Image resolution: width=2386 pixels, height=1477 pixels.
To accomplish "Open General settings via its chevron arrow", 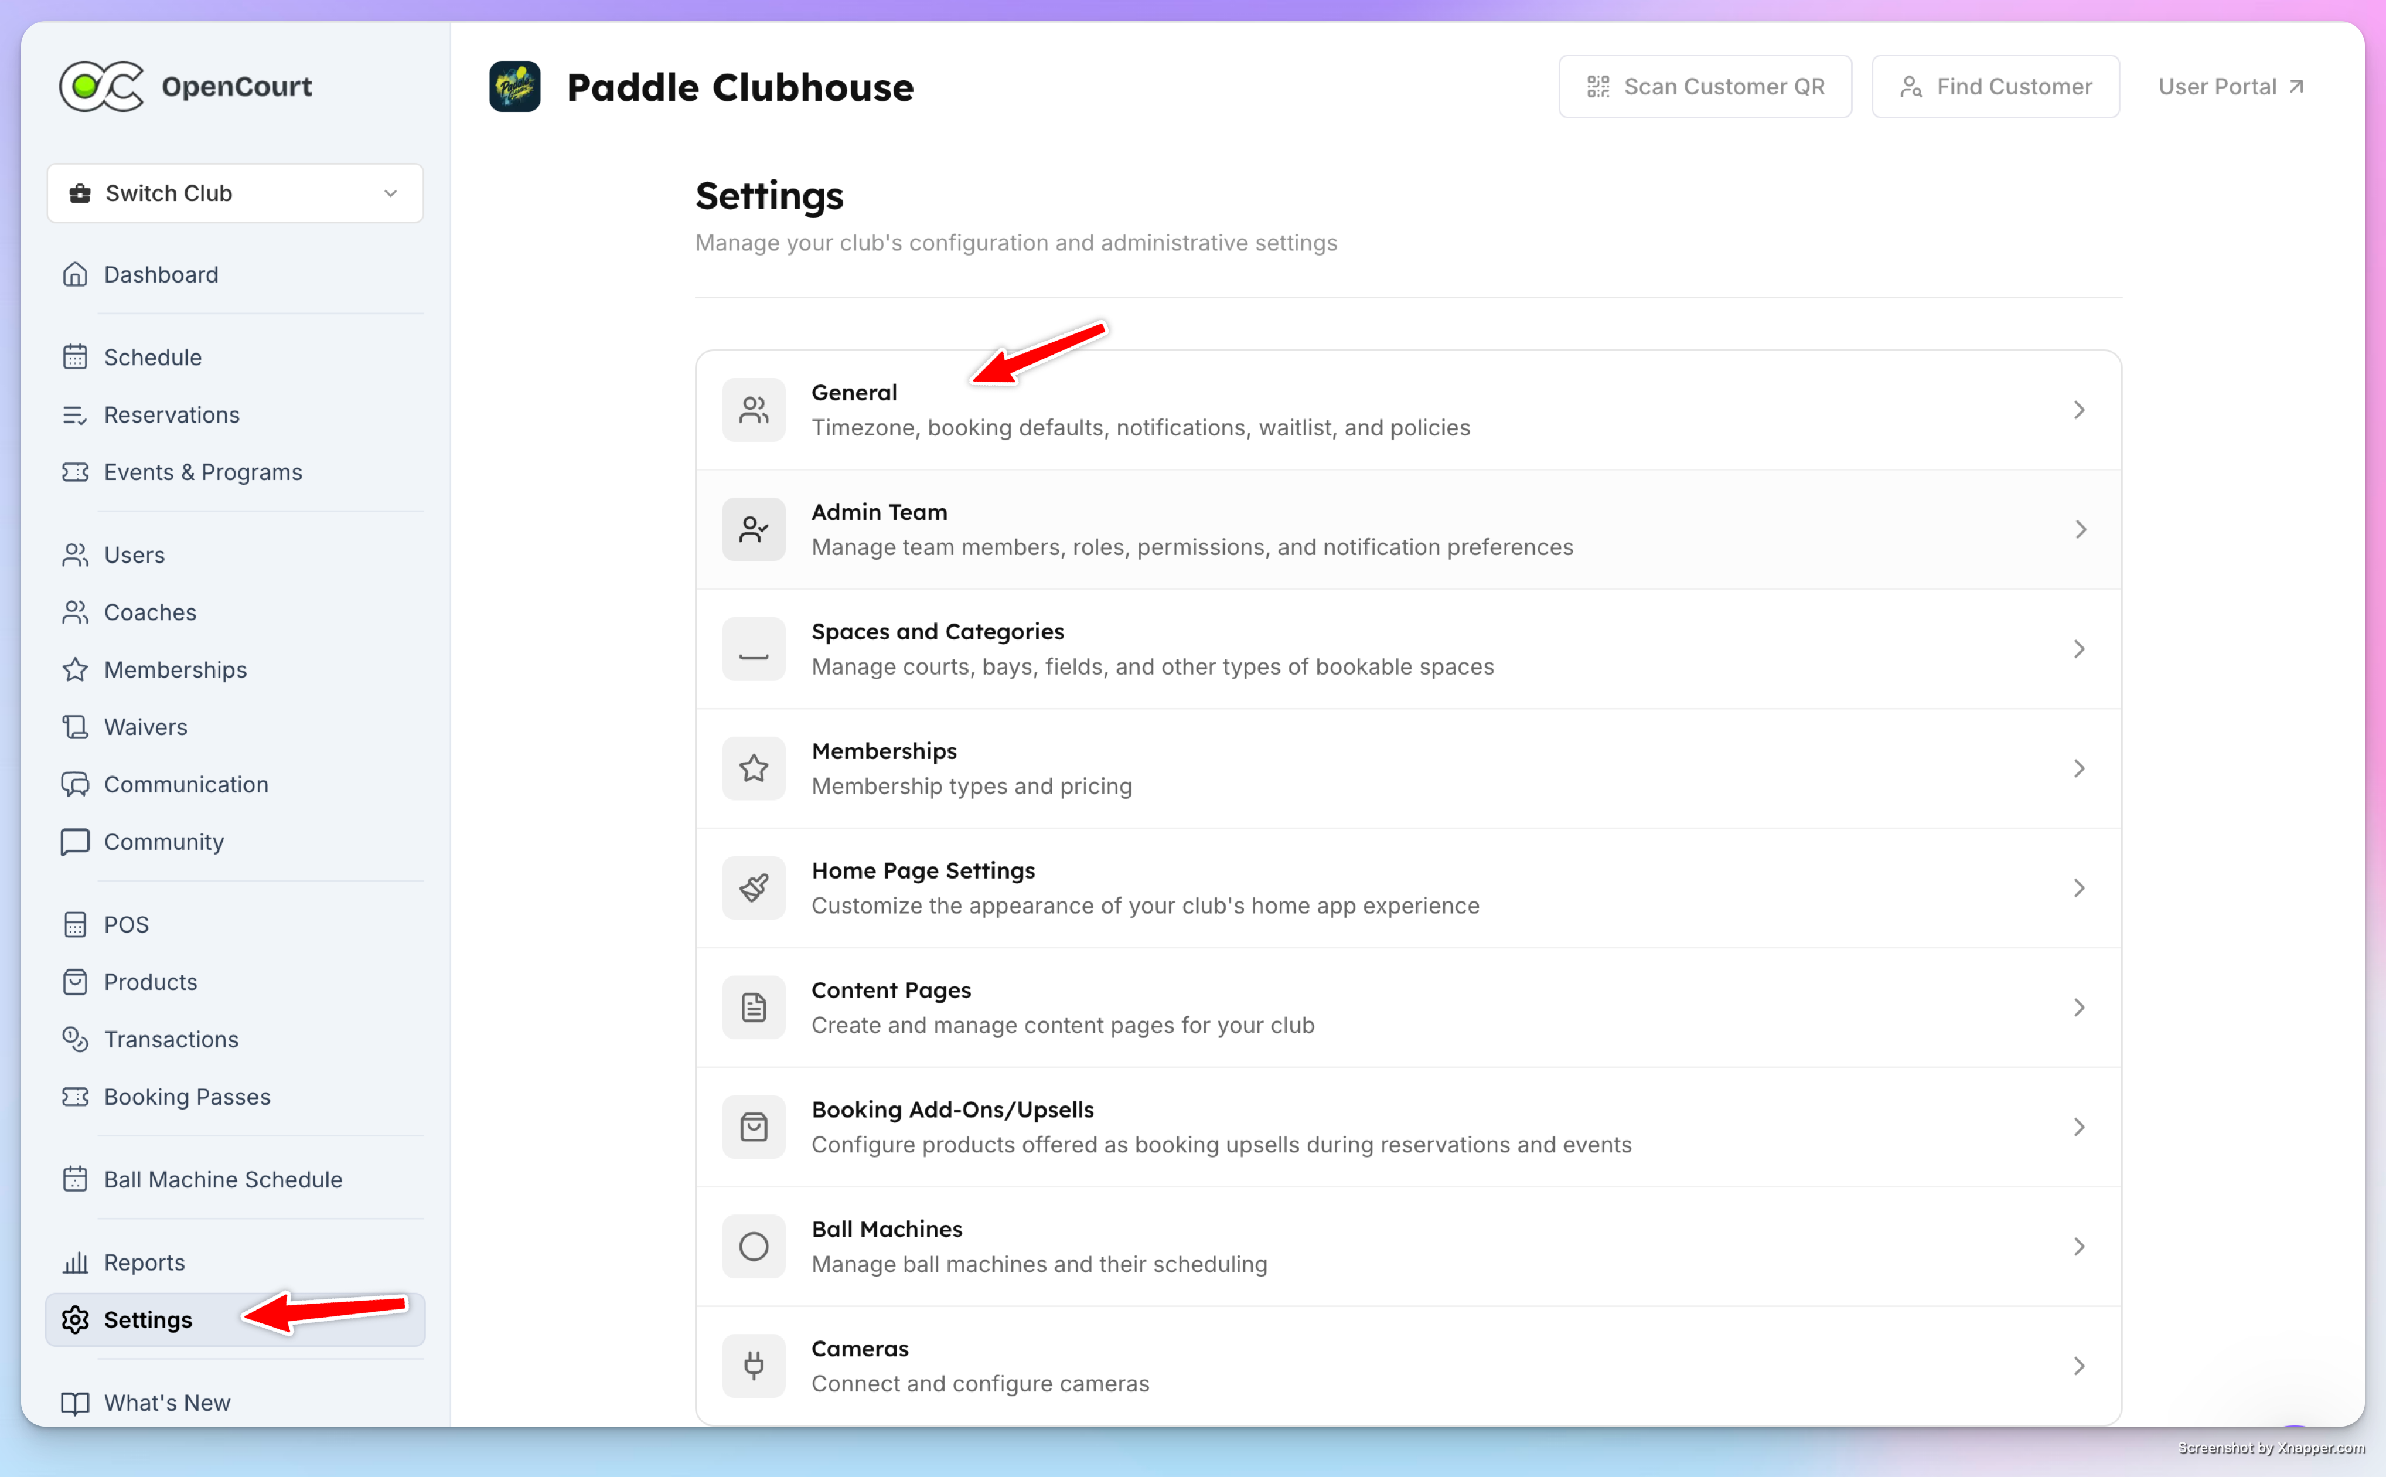I will pyautogui.click(x=2080, y=409).
